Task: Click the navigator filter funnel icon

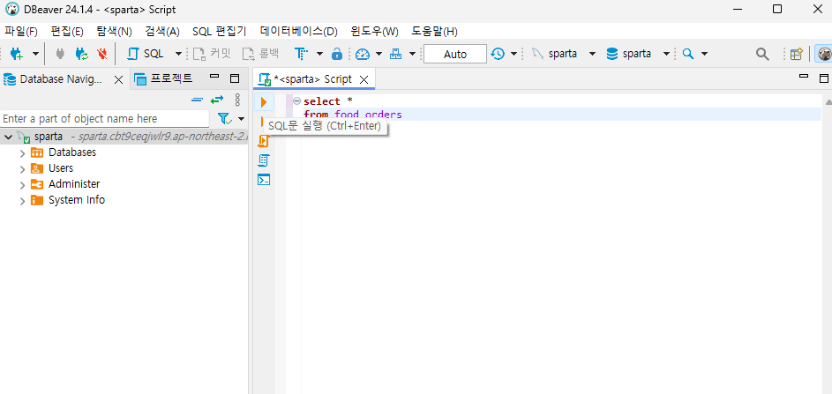Action: (x=225, y=119)
